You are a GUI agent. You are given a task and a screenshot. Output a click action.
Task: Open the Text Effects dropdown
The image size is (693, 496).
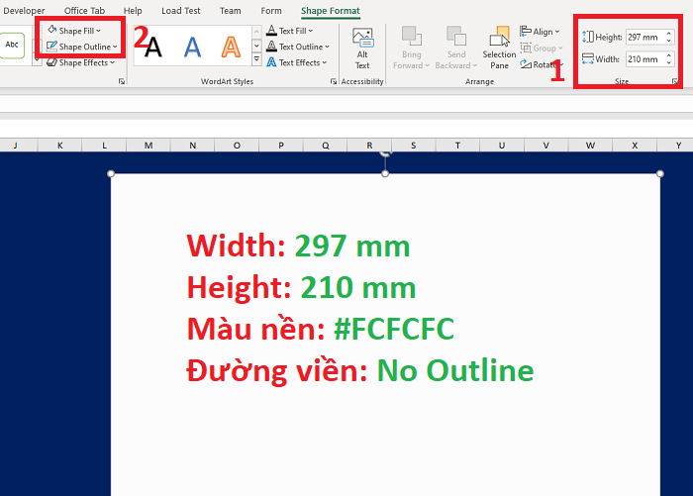(297, 62)
